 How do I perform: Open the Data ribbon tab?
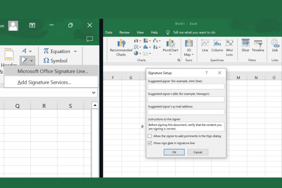pyautogui.click(x=108, y=33)
